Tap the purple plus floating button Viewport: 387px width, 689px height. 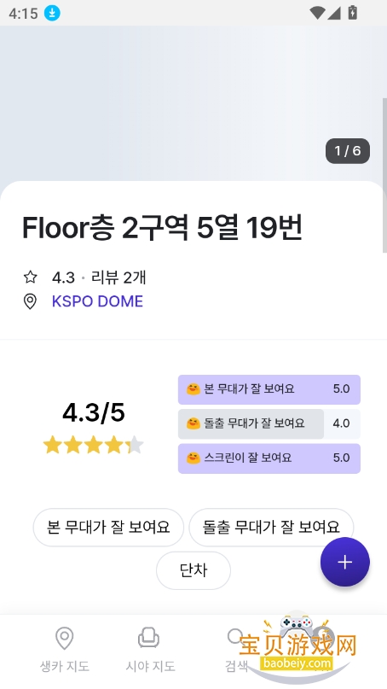pos(345,562)
